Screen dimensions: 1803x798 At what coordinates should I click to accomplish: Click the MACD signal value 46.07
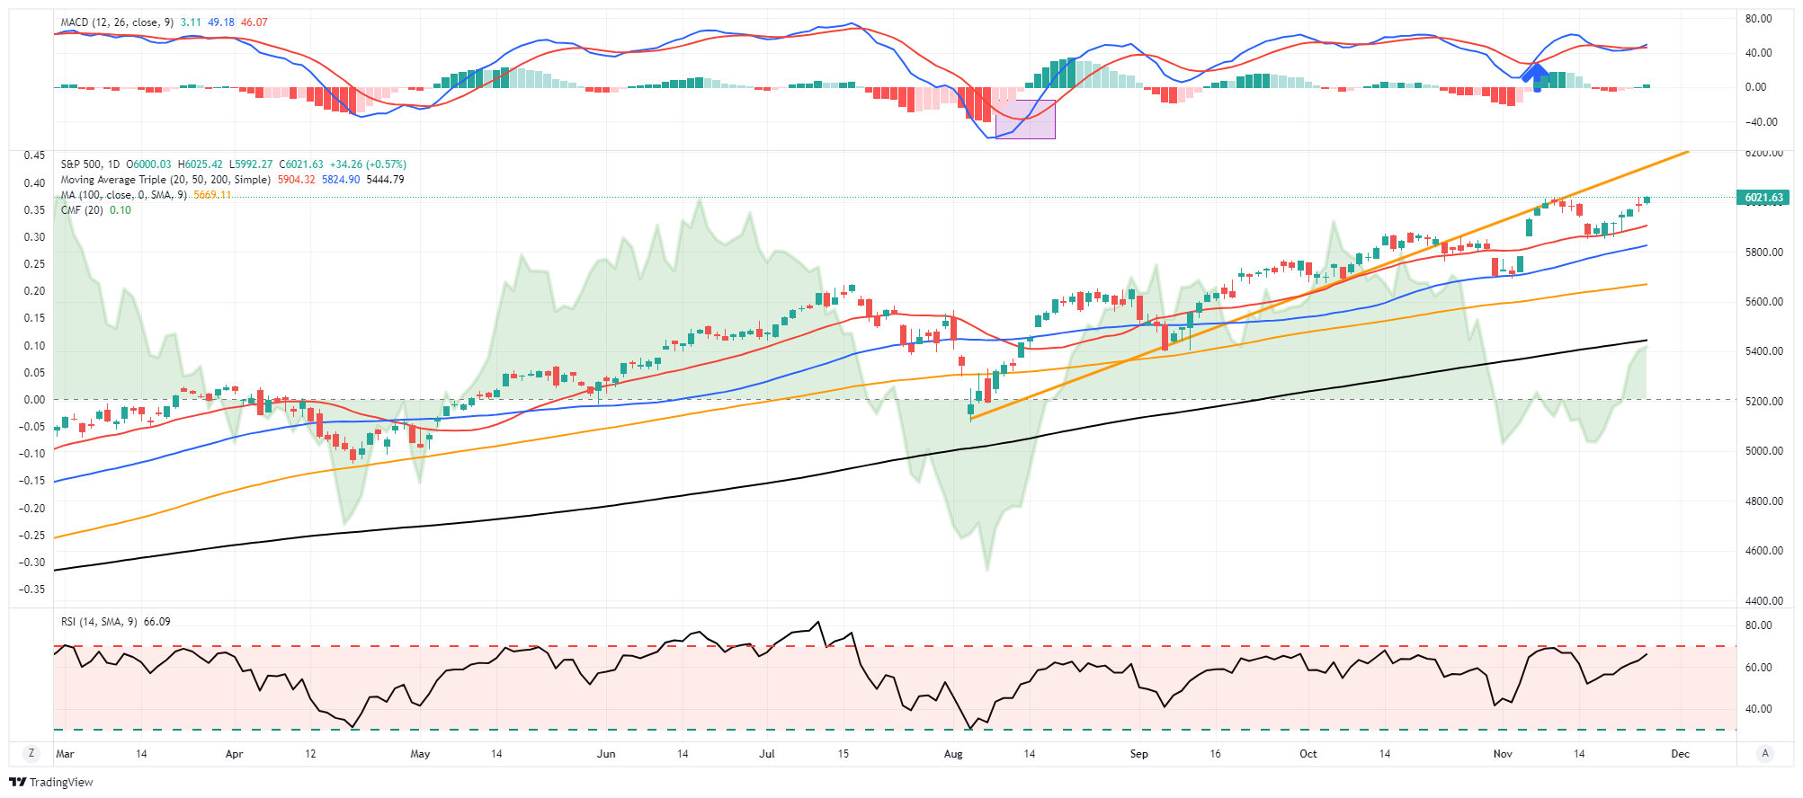(x=254, y=22)
